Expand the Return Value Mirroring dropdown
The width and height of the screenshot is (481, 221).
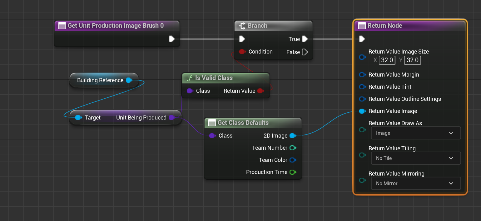tap(416, 183)
